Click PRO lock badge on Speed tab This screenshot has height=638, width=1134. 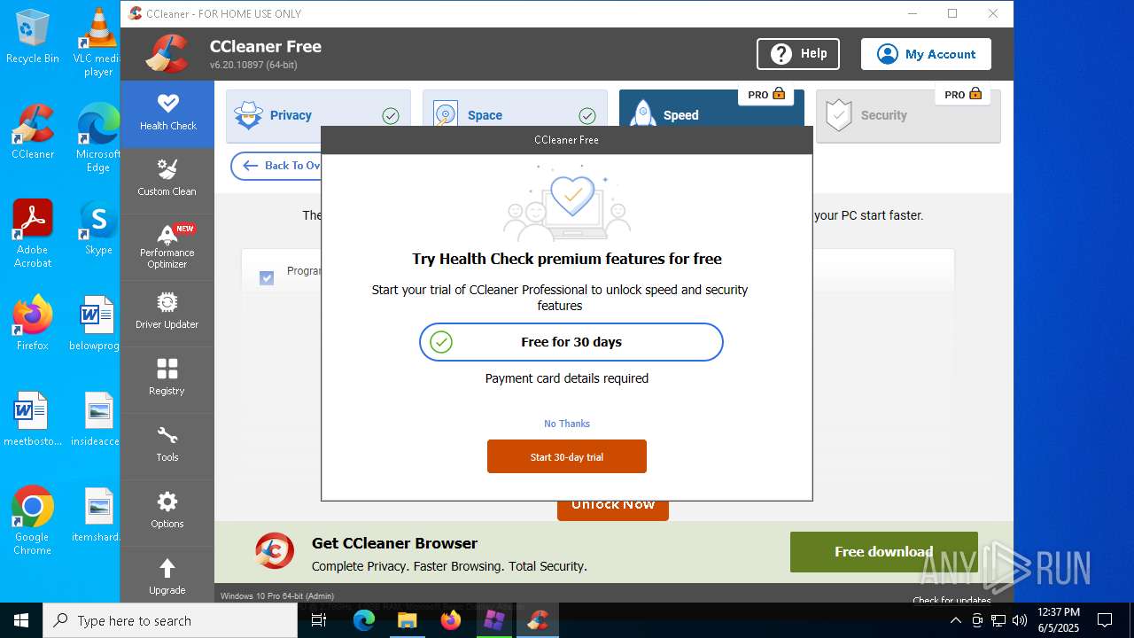pos(765,95)
